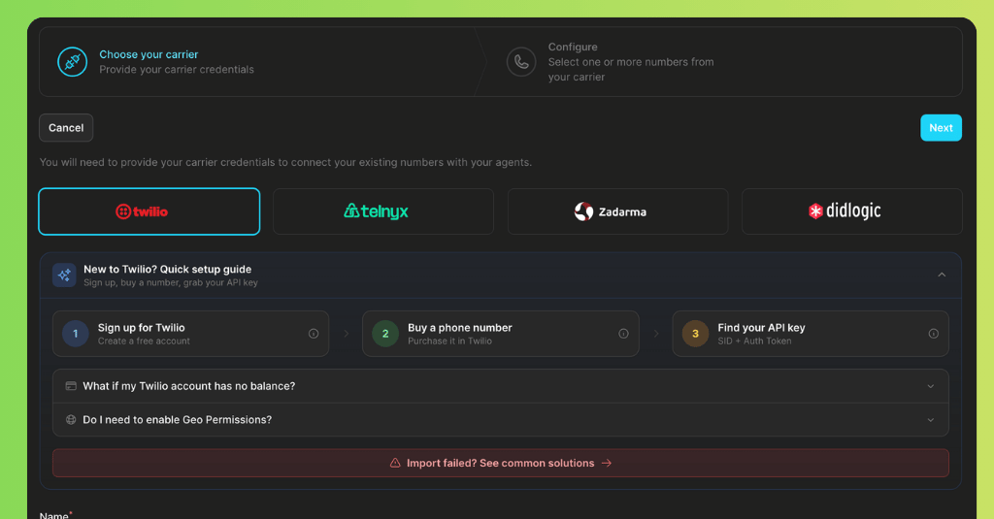Click the globe icon by Geo Permissions

(x=71, y=419)
